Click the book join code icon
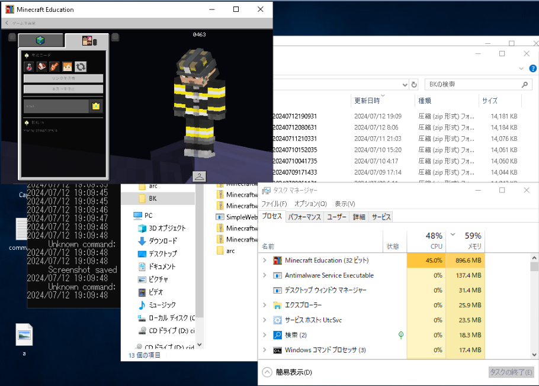This screenshot has width=539, height=386. (42, 66)
